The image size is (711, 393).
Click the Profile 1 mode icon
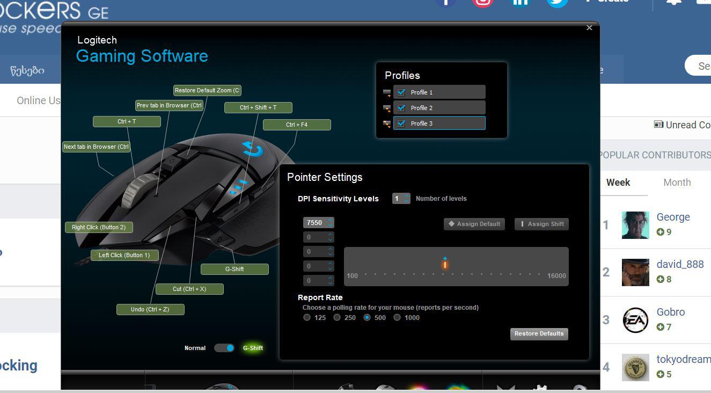387,93
